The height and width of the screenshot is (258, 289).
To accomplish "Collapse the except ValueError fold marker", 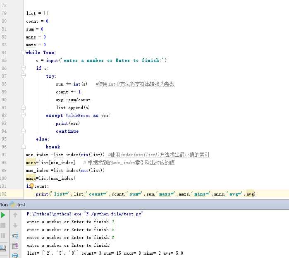I will pyautogui.click(x=23, y=115).
